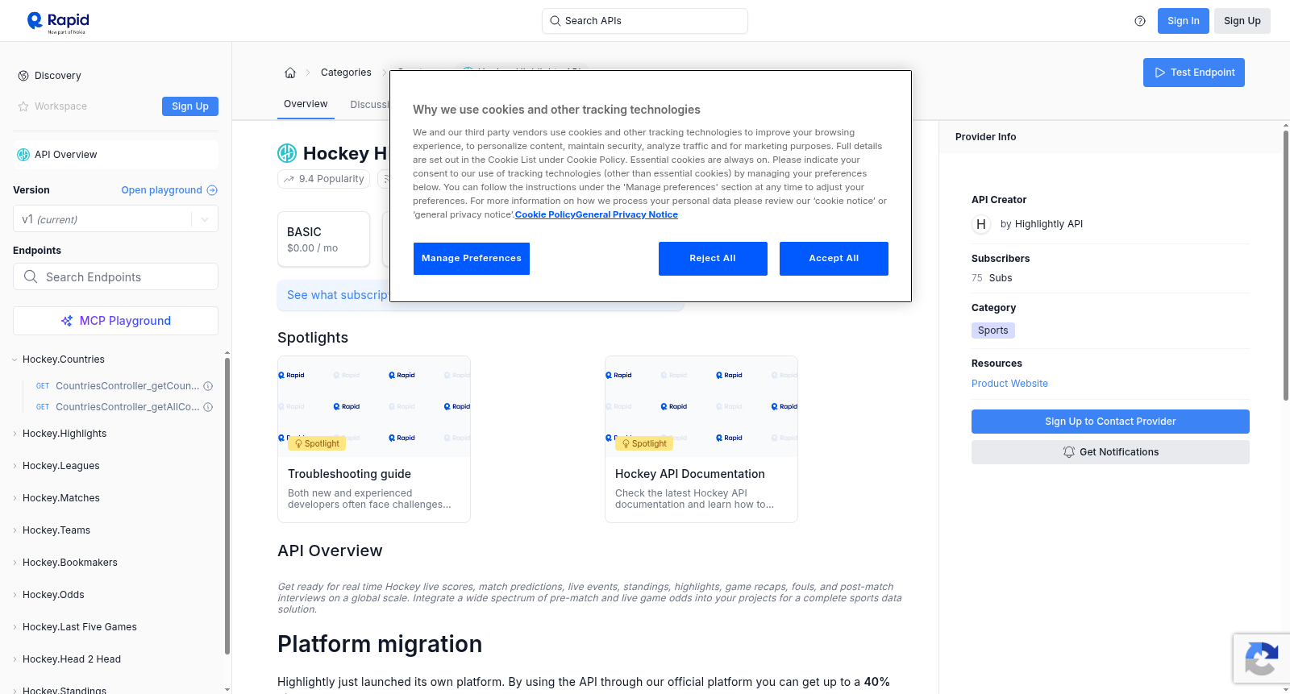The height and width of the screenshot is (694, 1290).
Task: Expand the Hockey.Matches group
Action: coord(15,498)
